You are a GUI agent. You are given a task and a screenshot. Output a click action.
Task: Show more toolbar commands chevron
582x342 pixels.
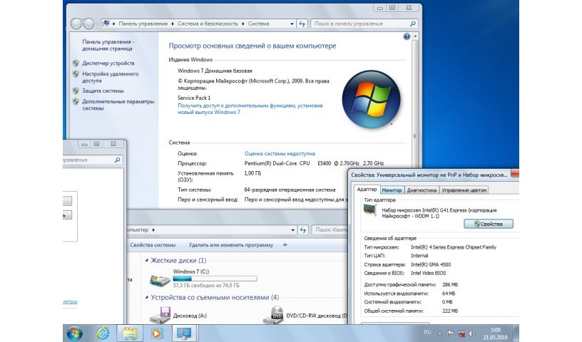(285, 245)
